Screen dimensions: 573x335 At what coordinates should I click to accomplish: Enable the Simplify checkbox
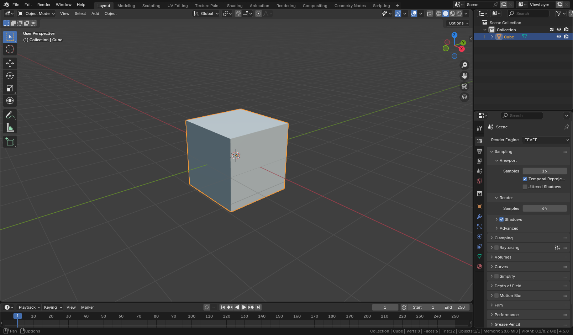(x=496, y=276)
